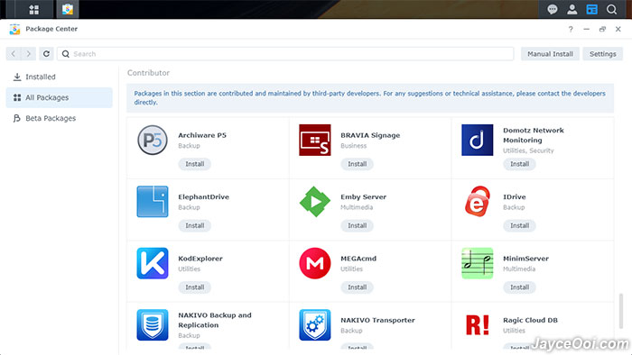Open the DSM main menu grid icon
The height and width of the screenshot is (355, 632).
[34, 9]
